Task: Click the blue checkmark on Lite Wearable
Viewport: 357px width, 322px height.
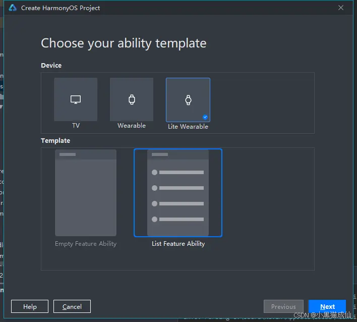Action: coord(205,117)
